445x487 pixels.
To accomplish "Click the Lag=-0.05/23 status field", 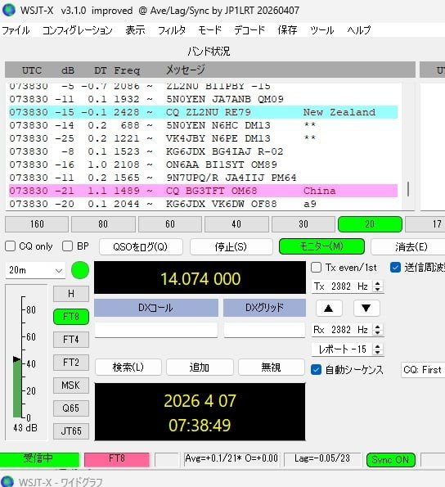I will 322,459.
